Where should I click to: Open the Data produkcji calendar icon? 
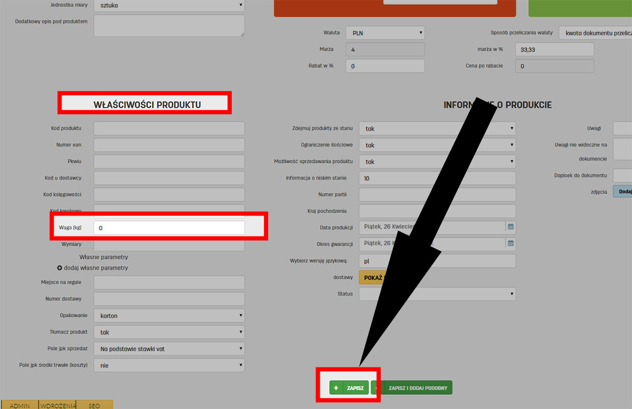(510, 227)
